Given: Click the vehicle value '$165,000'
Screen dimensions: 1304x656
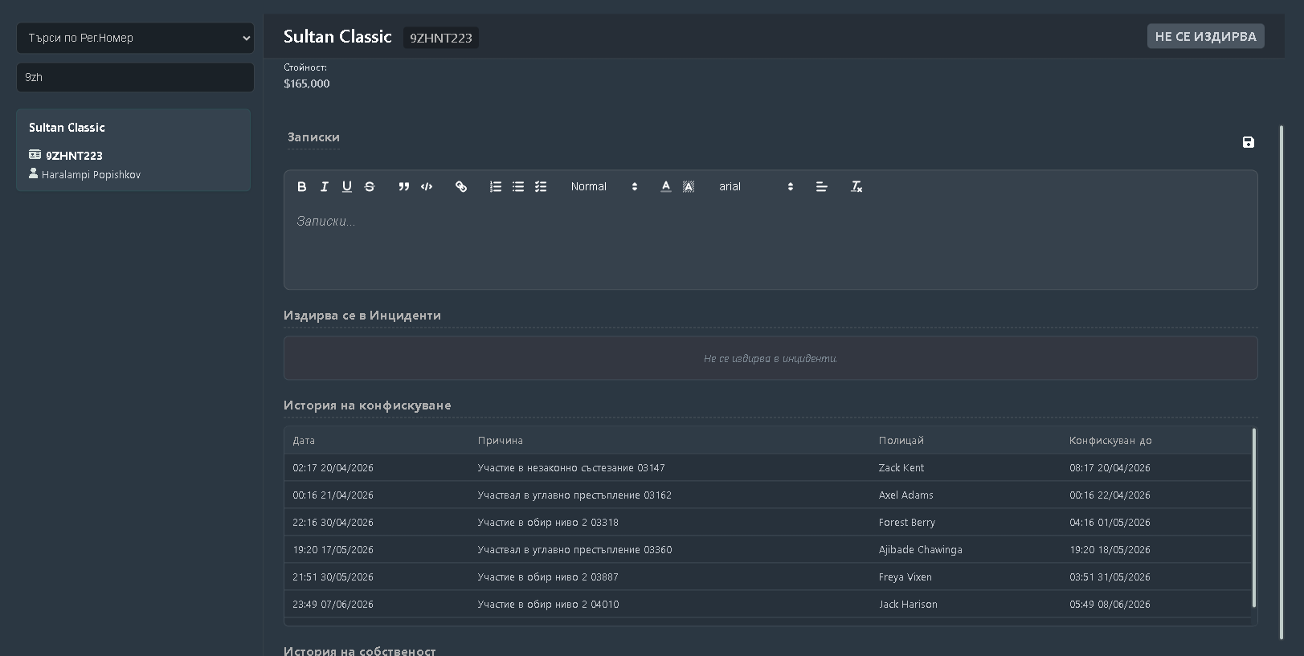Looking at the screenshot, I should click(x=307, y=84).
